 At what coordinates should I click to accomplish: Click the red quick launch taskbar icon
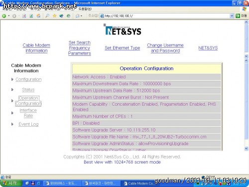(33, 184)
